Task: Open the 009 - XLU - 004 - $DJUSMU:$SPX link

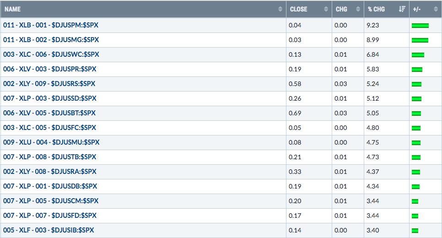Action: click(x=51, y=142)
